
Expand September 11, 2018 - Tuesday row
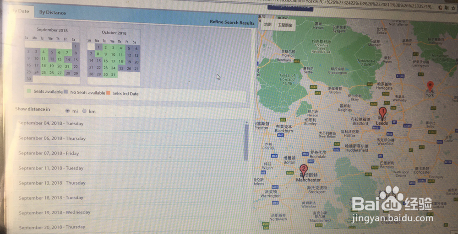coord(129,168)
